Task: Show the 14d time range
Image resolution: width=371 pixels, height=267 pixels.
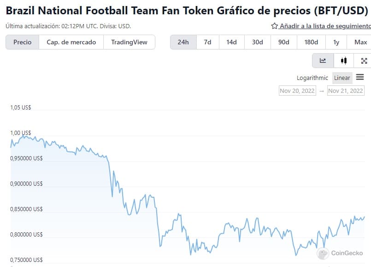Action: point(231,42)
